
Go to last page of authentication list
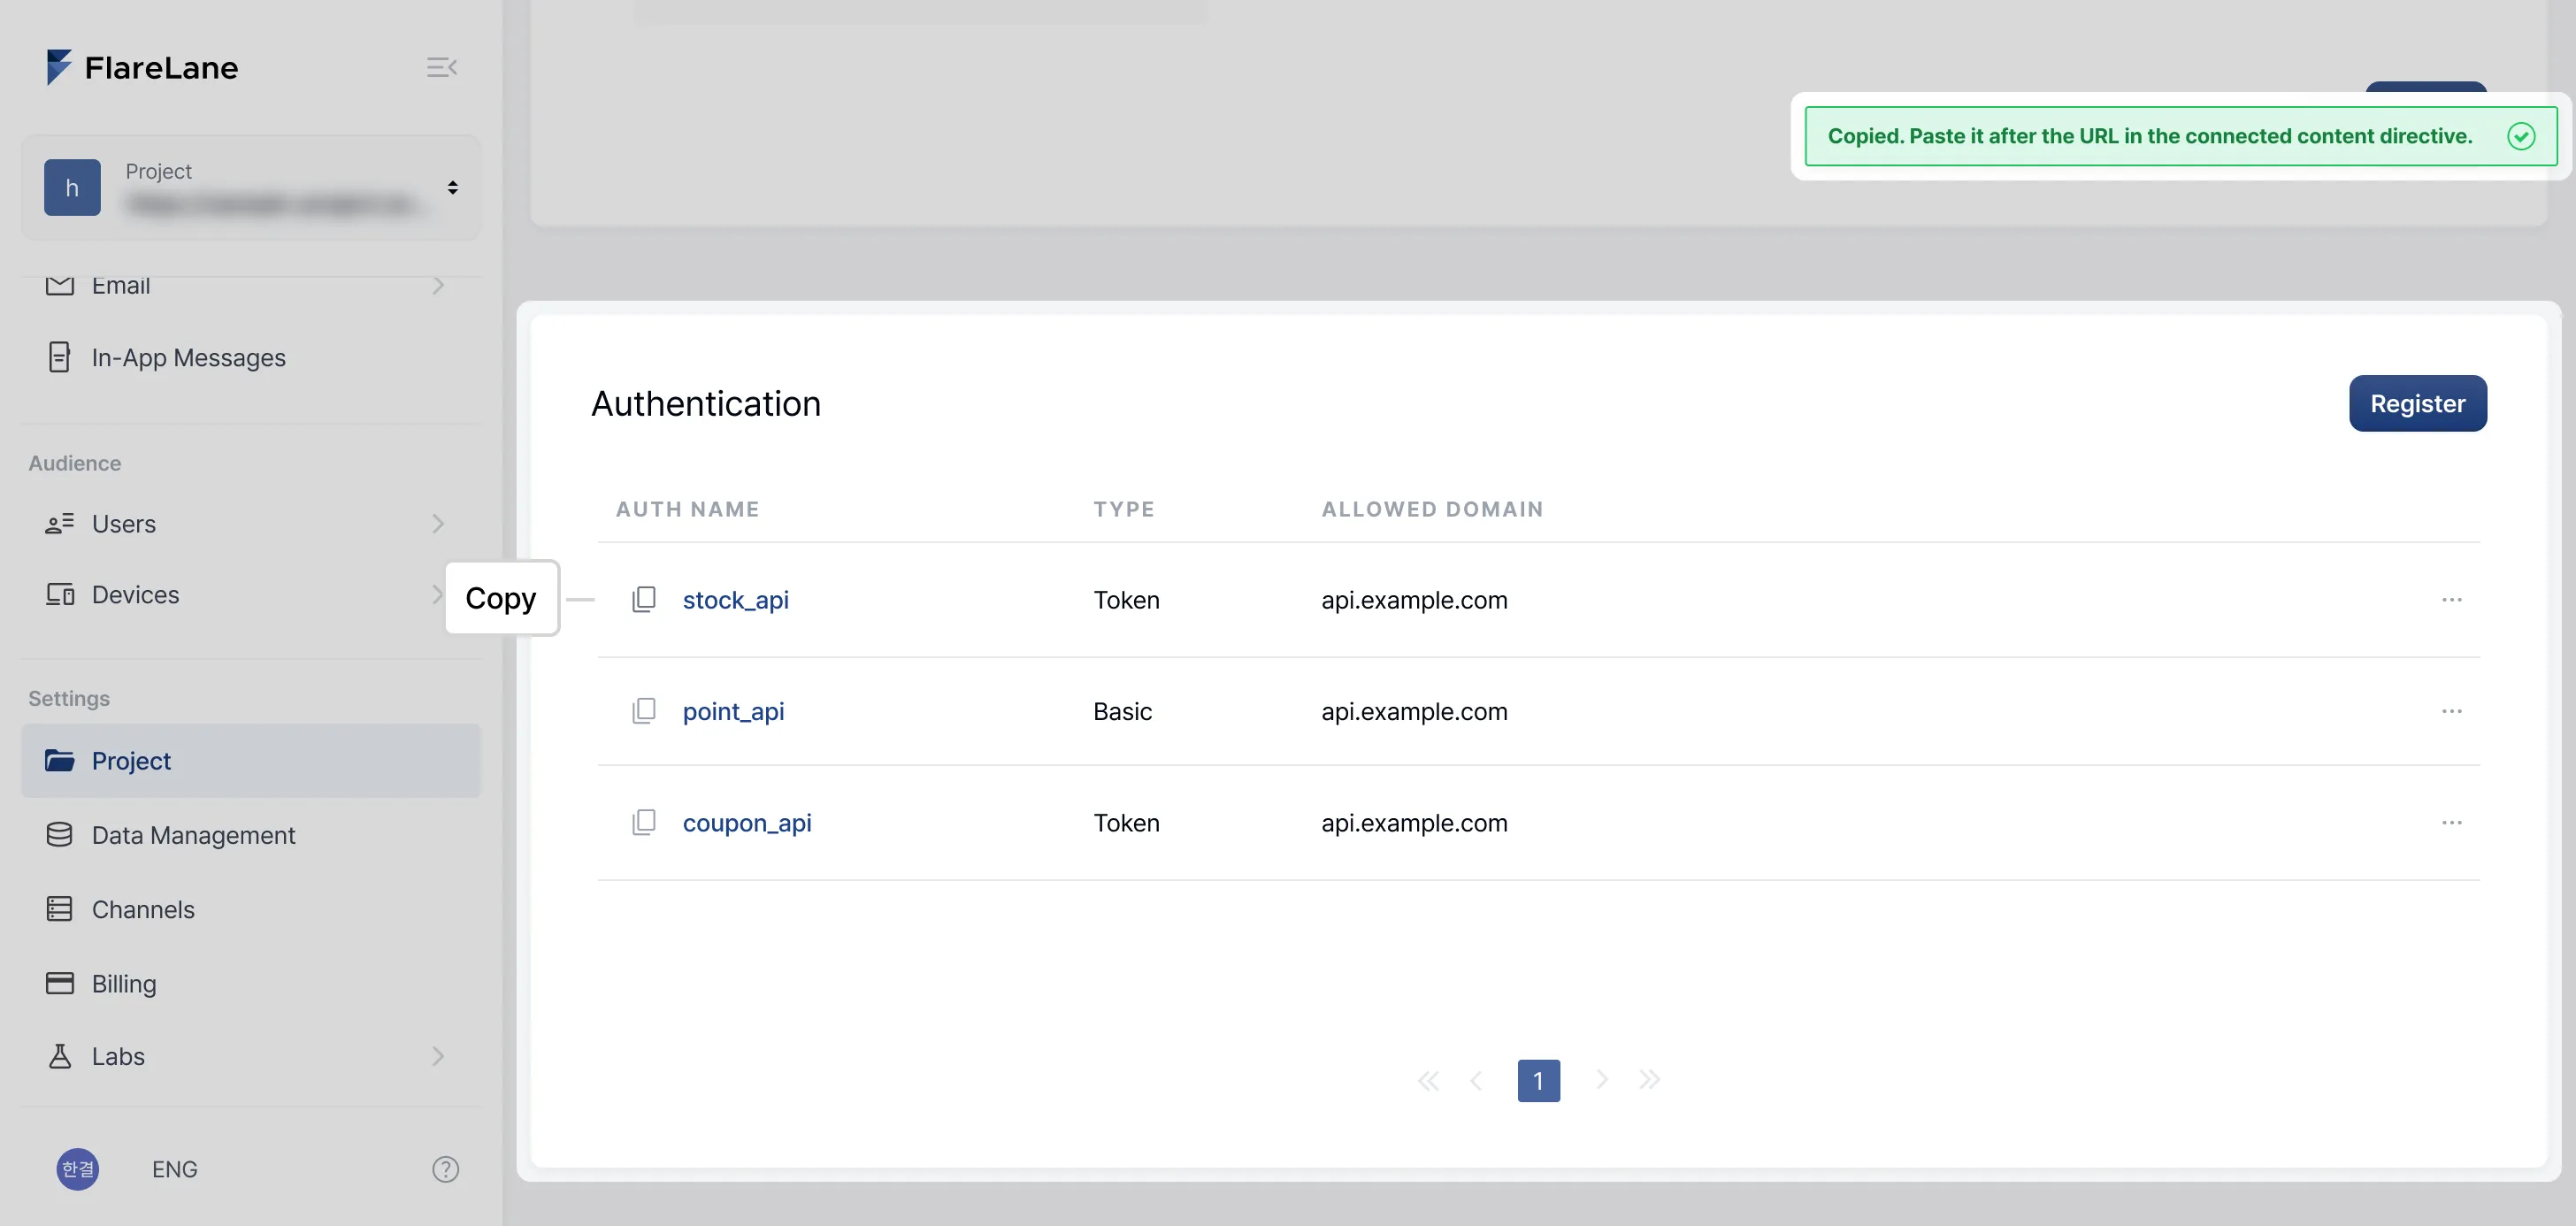pos(1650,1080)
